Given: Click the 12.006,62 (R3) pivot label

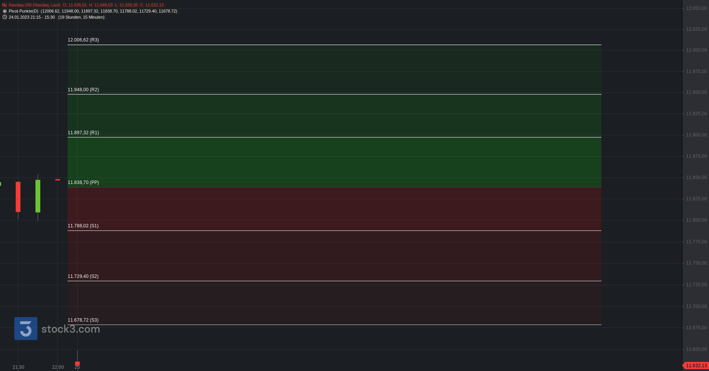Looking at the screenshot, I should (x=83, y=40).
